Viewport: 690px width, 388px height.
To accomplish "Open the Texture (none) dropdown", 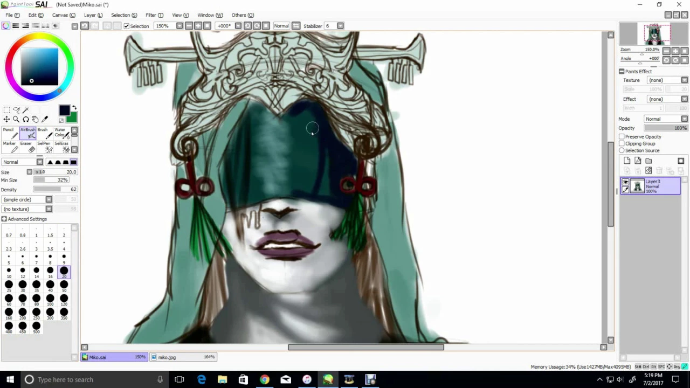I will [684, 80].
